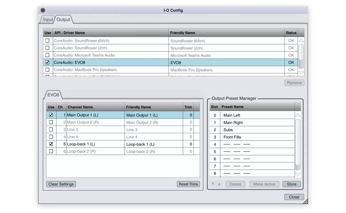Enable the Line 3 channel checkbox
The width and height of the screenshot is (346, 213).
click(x=51, y=129)
